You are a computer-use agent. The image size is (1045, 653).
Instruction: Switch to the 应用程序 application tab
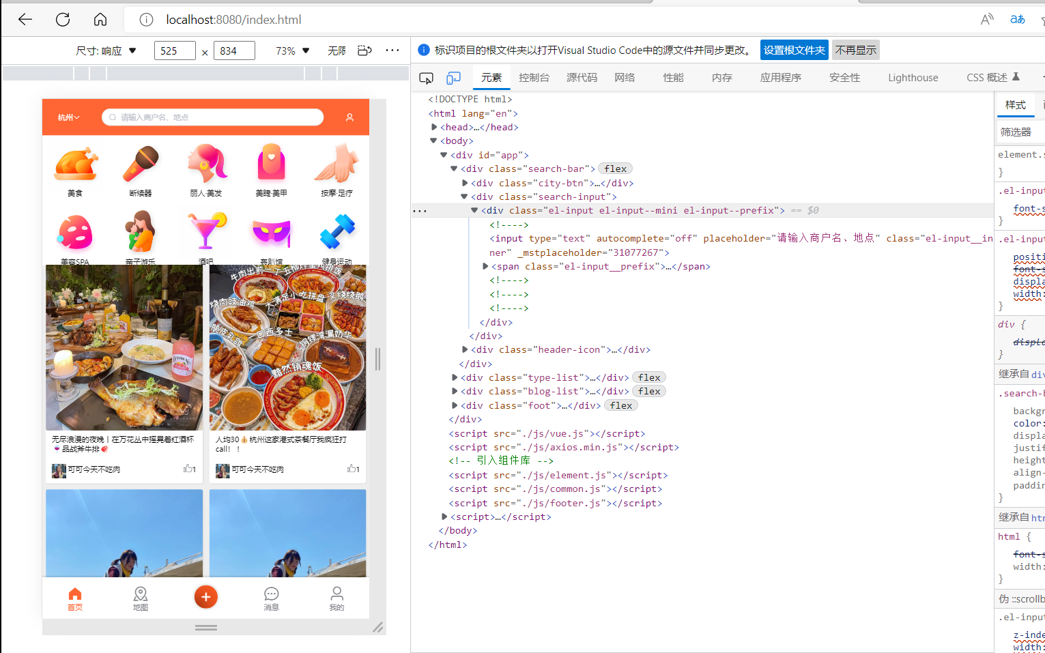pyautogui.click(x=781, y=78)
